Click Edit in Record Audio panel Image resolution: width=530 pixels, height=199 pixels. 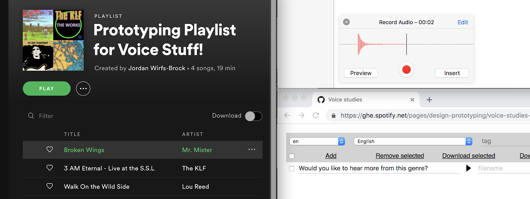pos(463,22)
